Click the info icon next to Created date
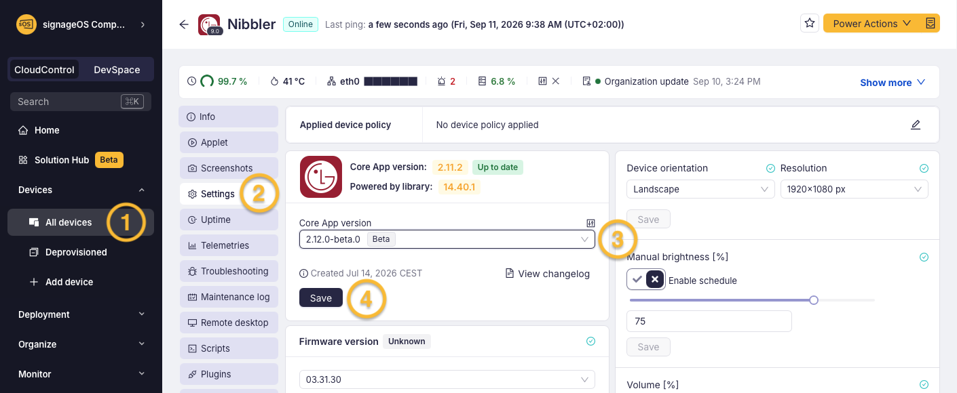The image size is (957, 393). pos(303,274)
